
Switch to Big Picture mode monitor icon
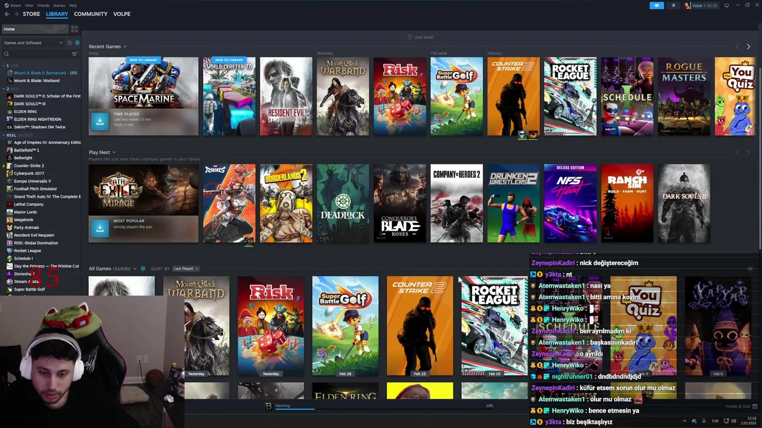(x=726, y=5)
